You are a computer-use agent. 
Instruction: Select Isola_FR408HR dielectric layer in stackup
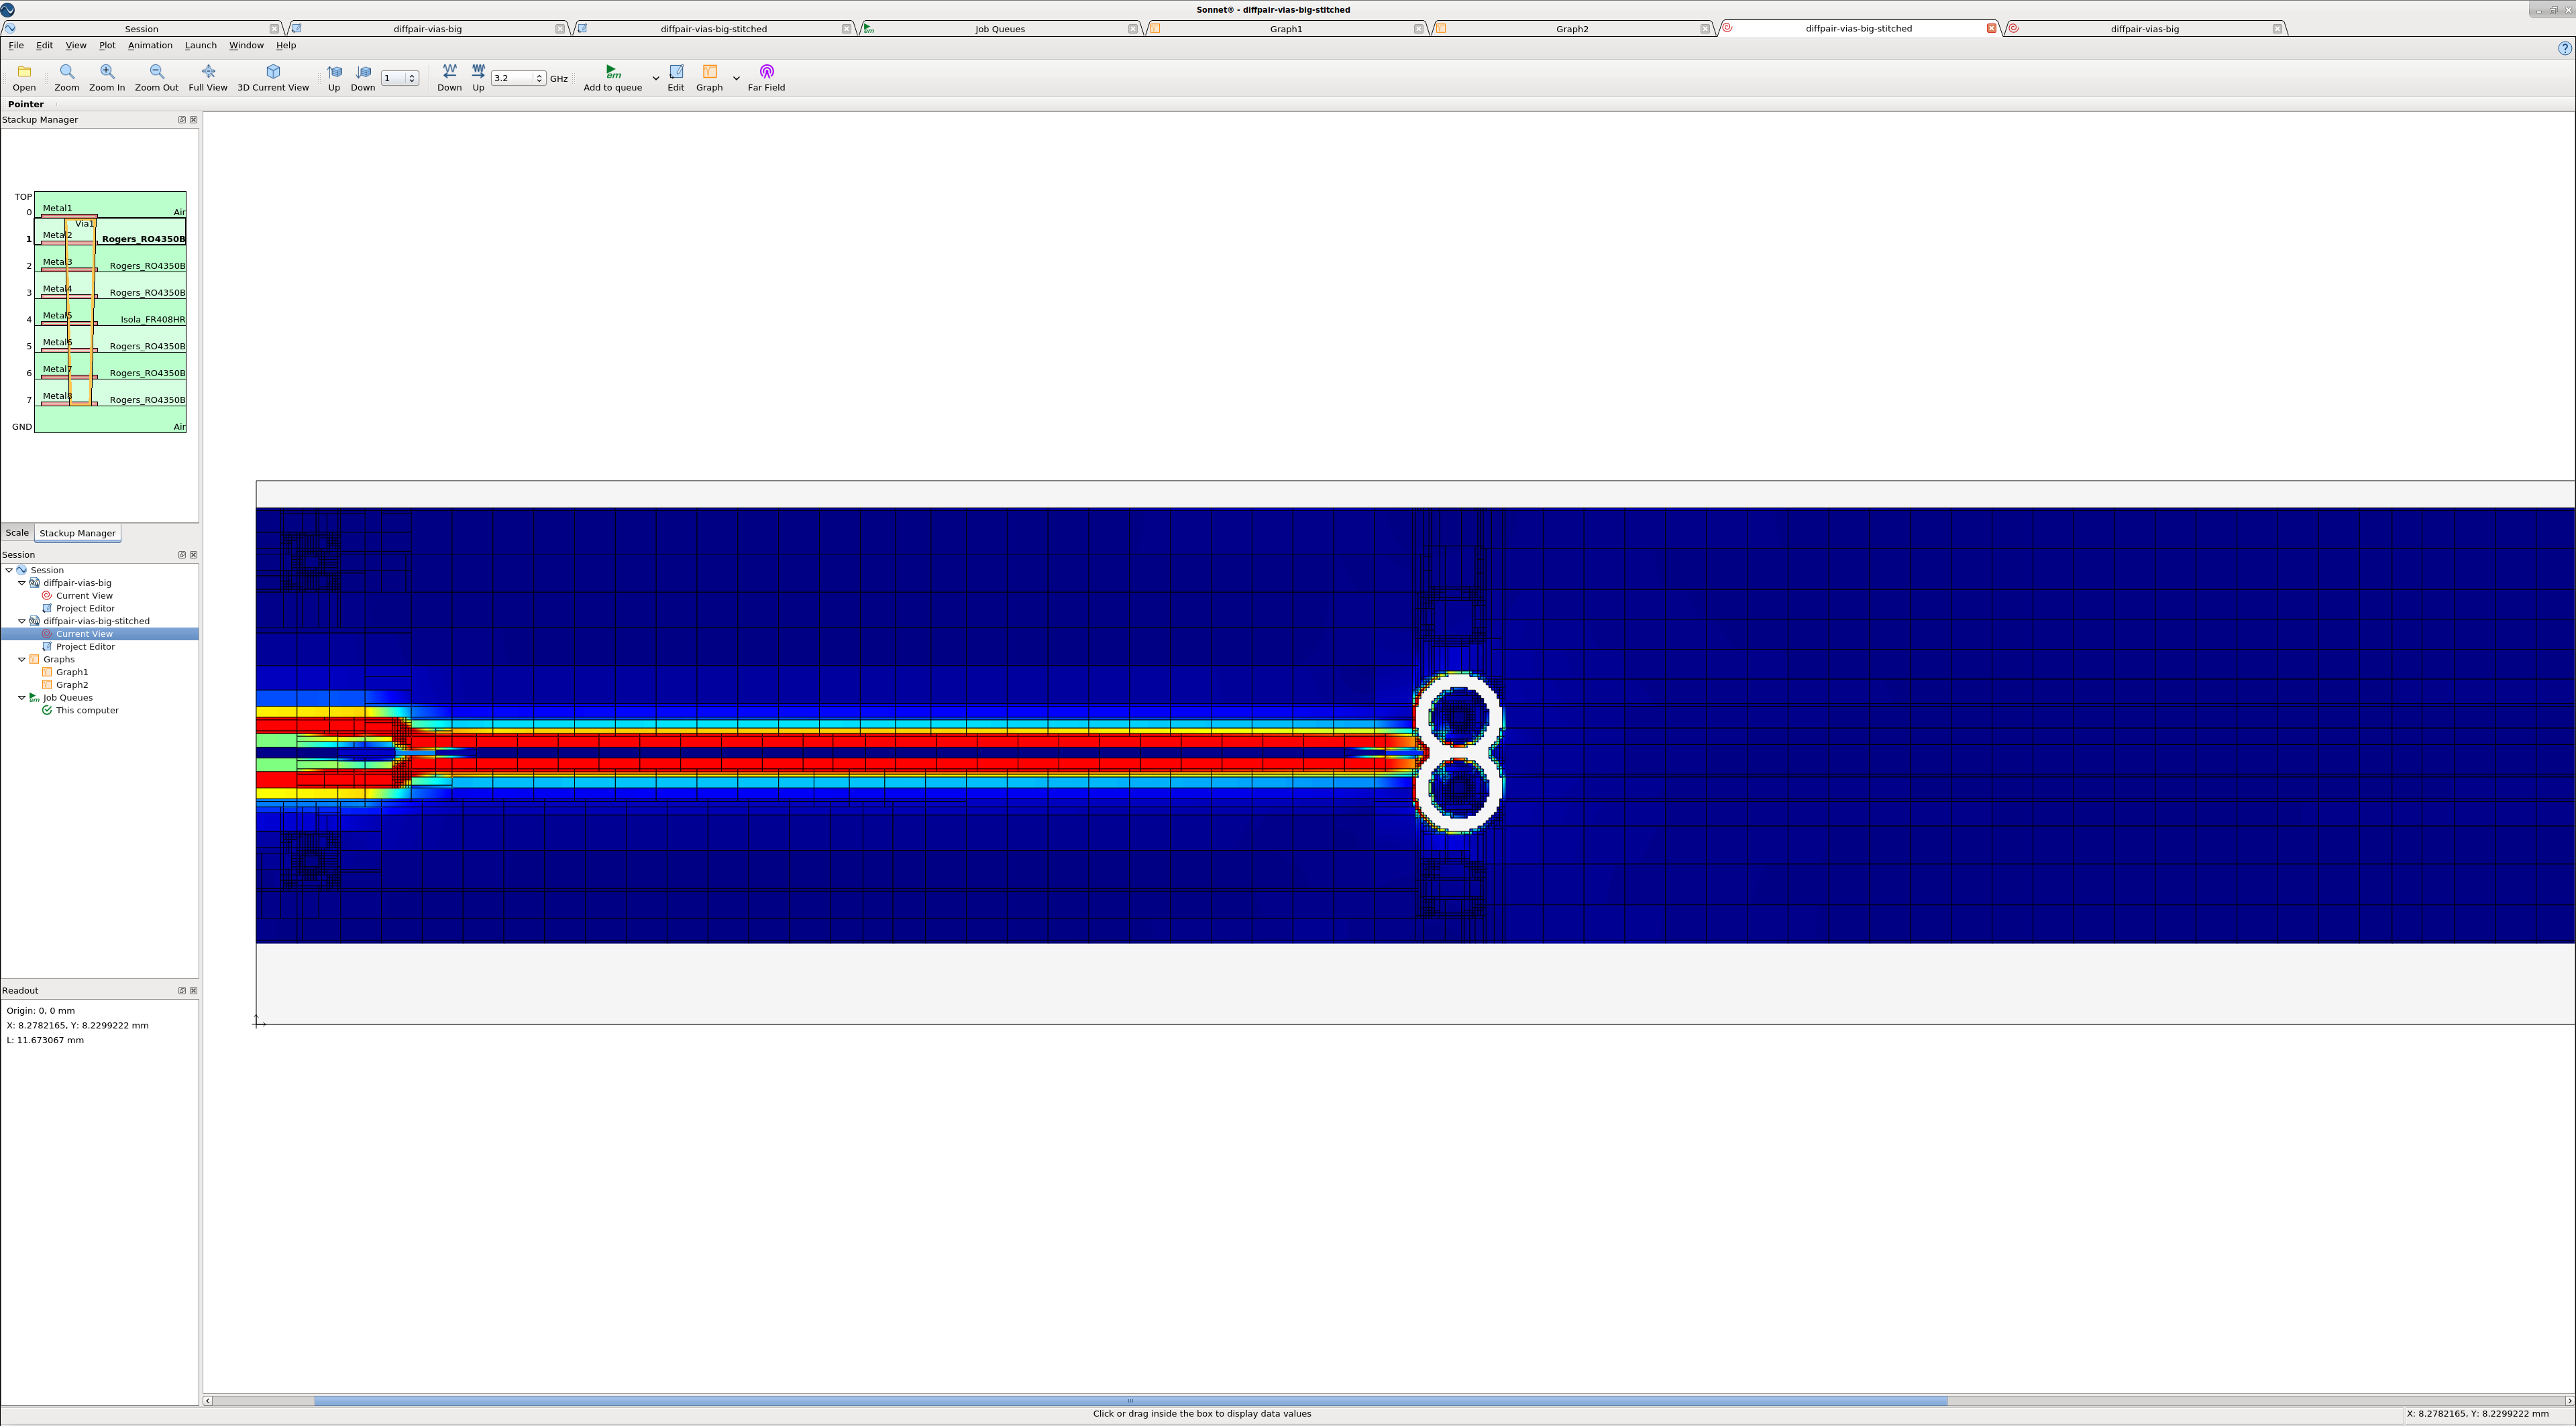coord(153,320)
